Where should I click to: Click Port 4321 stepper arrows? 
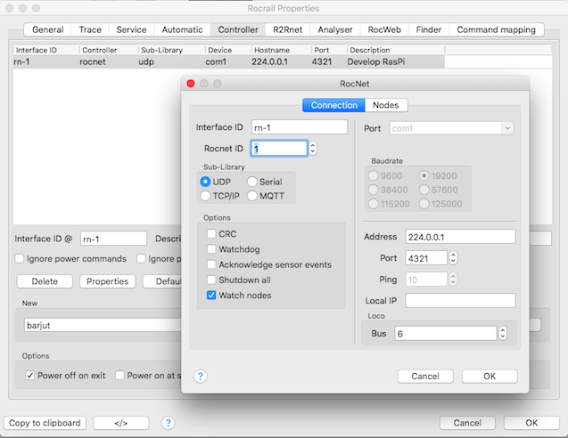click(x=453, y=258)
